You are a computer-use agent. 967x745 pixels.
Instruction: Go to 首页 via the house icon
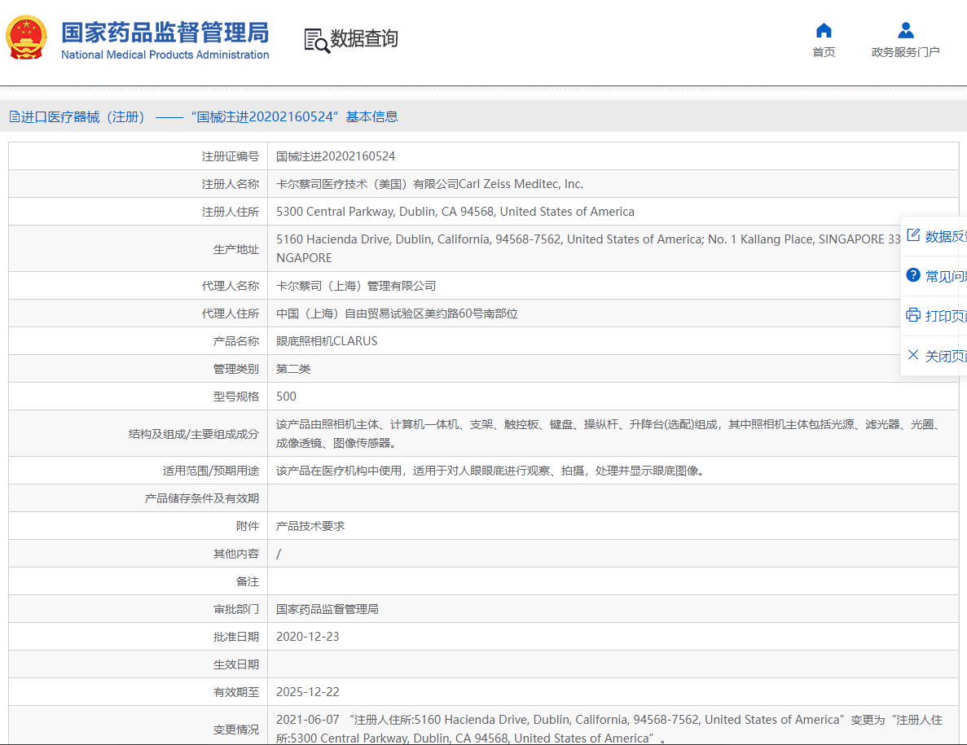pos(824,30)
